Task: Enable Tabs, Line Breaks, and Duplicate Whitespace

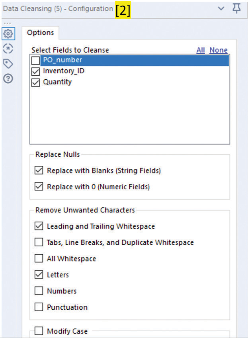Action: coord(39,242)
